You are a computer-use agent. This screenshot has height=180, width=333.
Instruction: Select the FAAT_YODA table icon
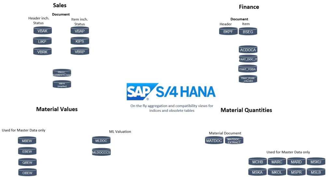(x=248, y=69)
